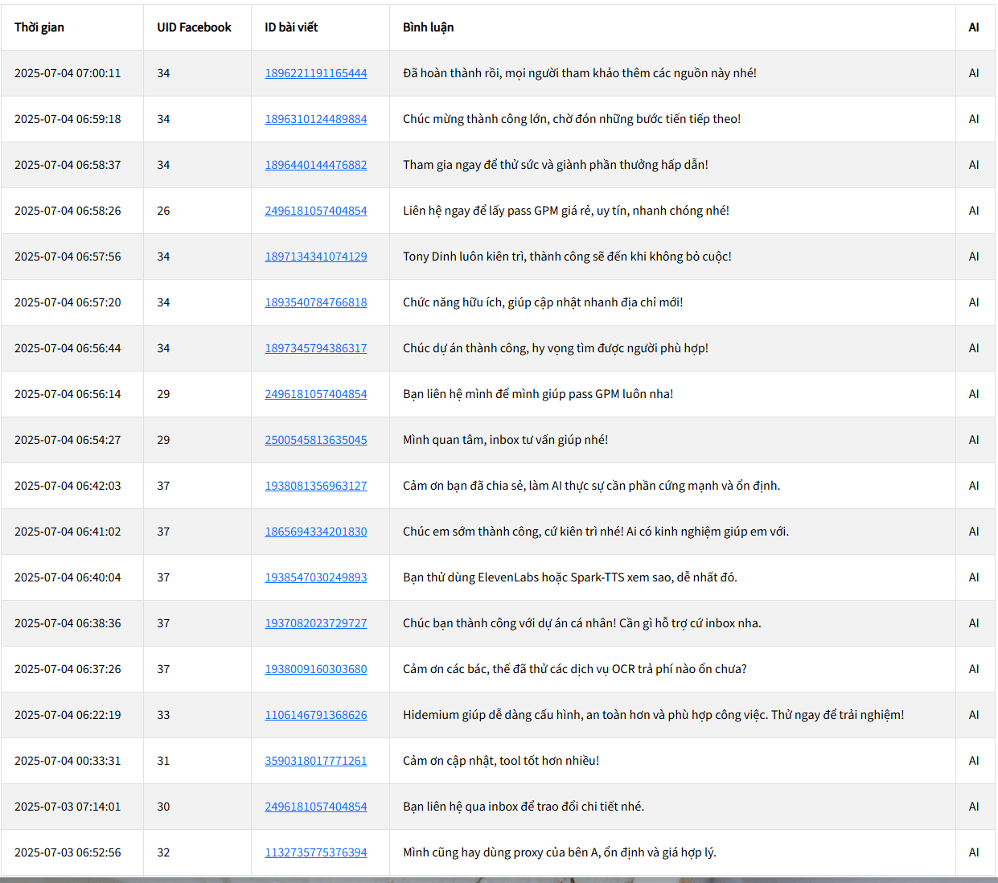Screen dimensions: 998x883
Task: Select timestamp 2025-07-04 06:56:44
Action: [x=68, y=348]
